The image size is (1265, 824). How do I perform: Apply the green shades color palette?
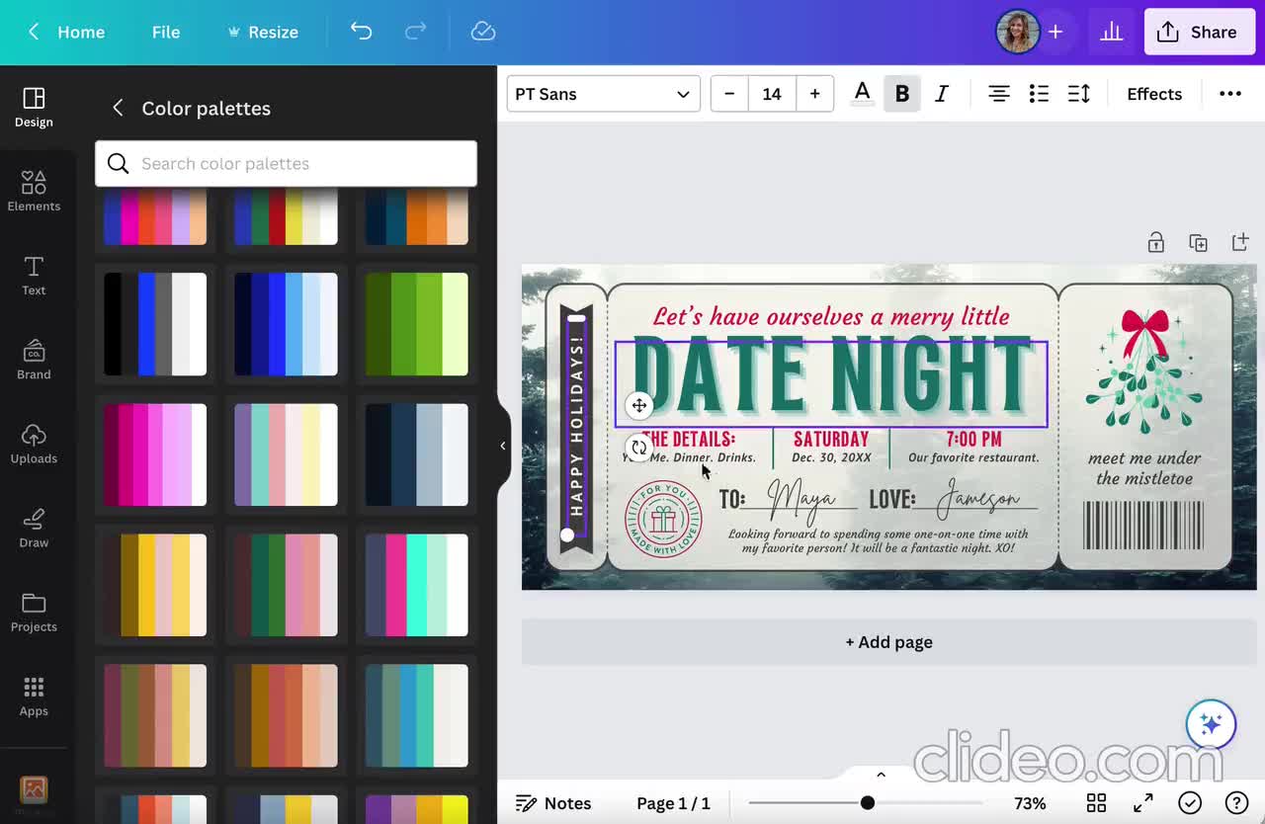[416, 324]
